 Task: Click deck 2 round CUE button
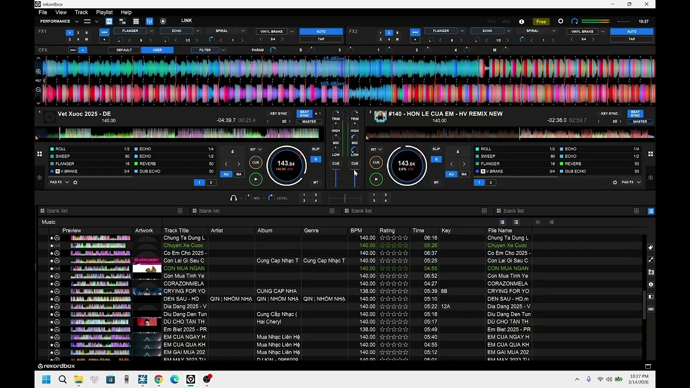[376, 162]
